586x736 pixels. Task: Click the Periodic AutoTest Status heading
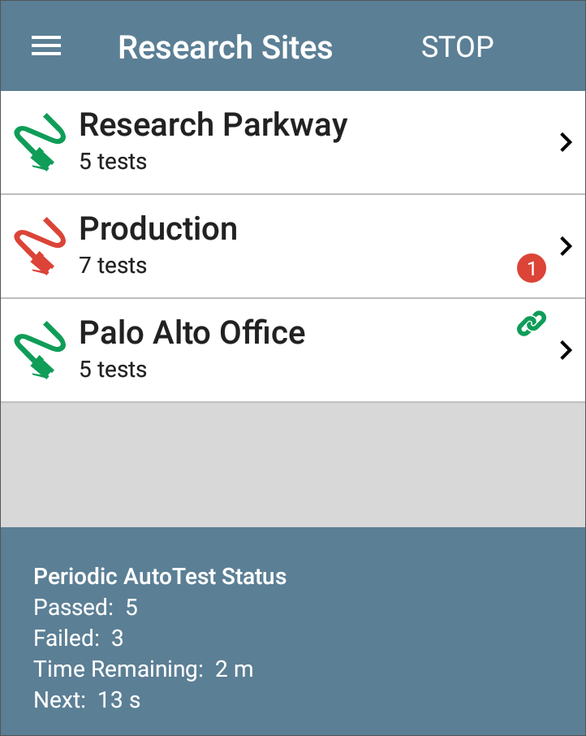pos(160,577)
